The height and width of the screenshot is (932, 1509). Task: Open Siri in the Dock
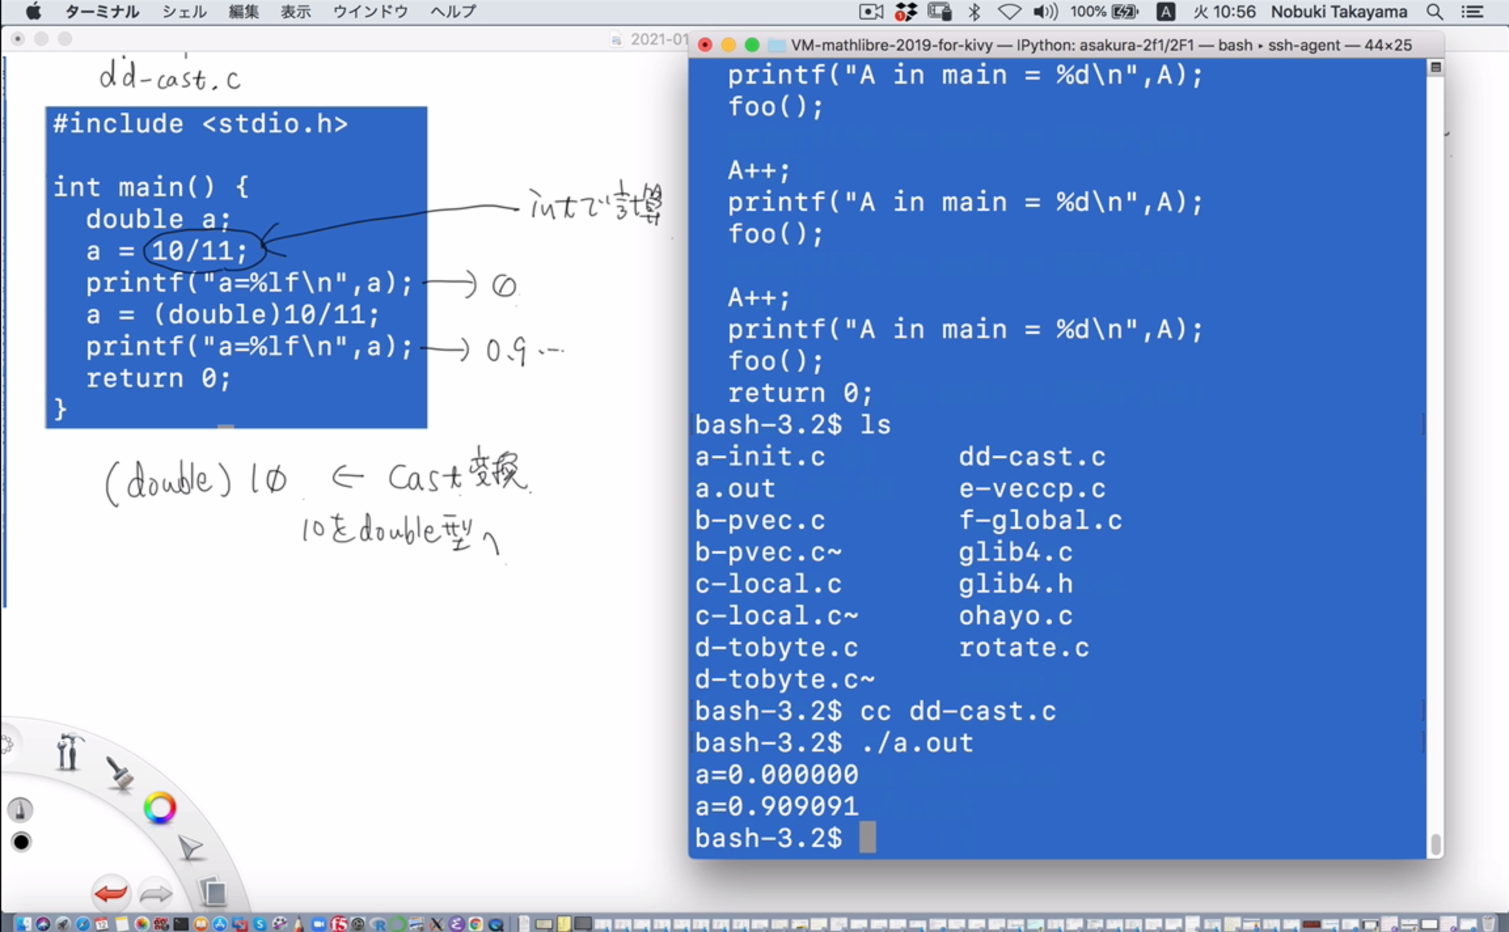[43, 923]
